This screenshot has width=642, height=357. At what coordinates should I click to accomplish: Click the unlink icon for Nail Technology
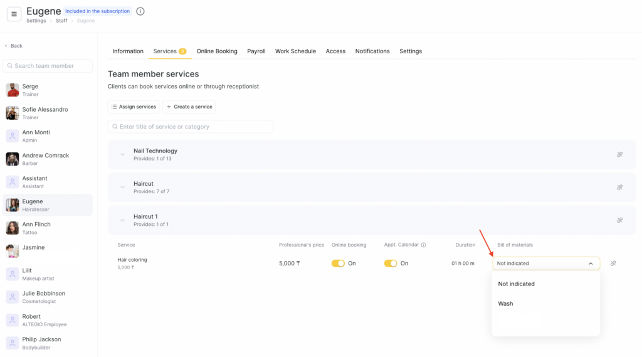[619, 154]
